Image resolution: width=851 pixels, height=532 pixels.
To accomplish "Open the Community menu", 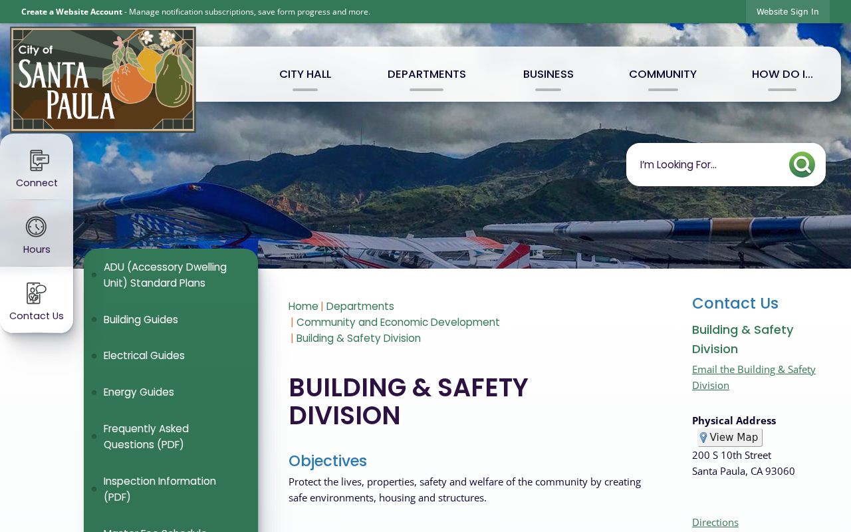I will (x=663, y=74).
